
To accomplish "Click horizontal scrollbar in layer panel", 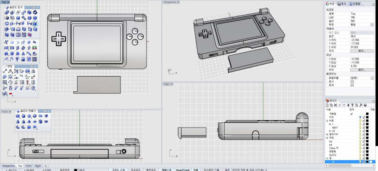I will (340, 165).
